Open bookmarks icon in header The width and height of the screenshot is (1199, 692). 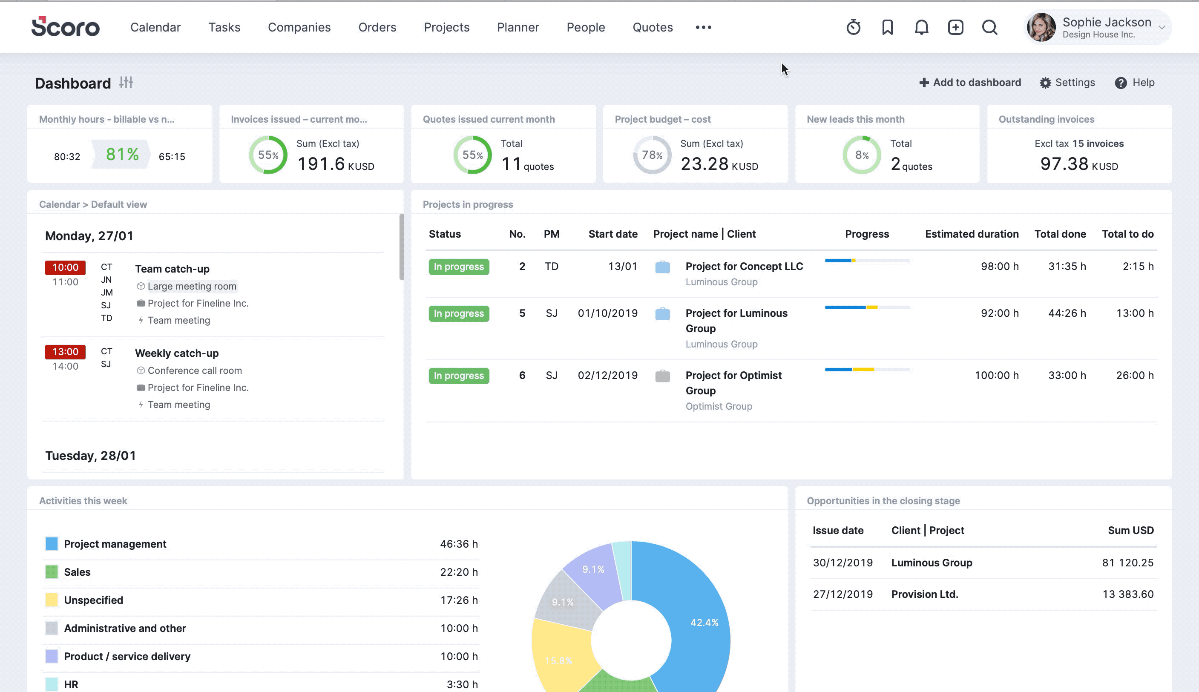coord(887,27)
